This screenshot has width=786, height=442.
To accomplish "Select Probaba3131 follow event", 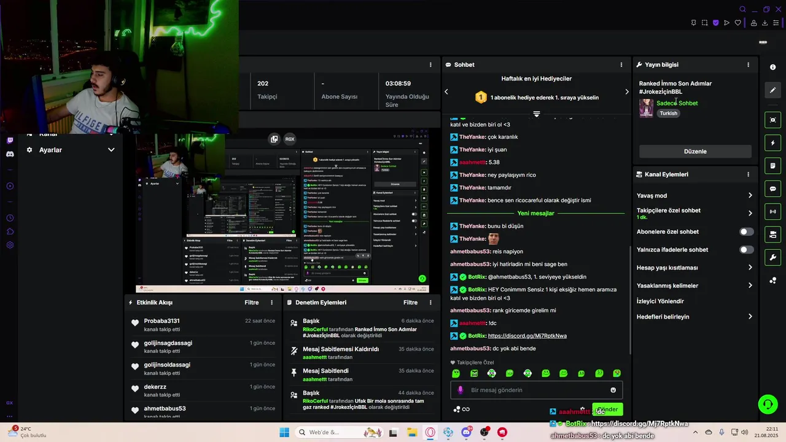I will coord(202,325).
